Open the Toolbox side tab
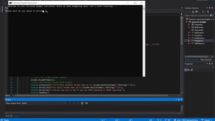The image size is (215, 121). [x=2, y=9]
